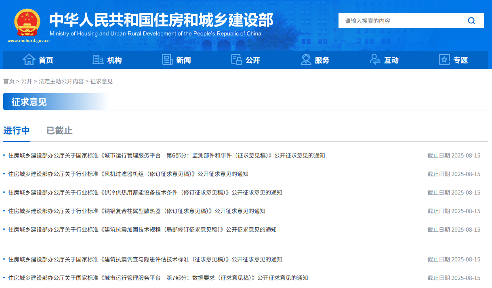Viewport: 492px width, 288px height.
Task: Open 法定主动公开内容 breadcrumb link
Action: point(61,81)
